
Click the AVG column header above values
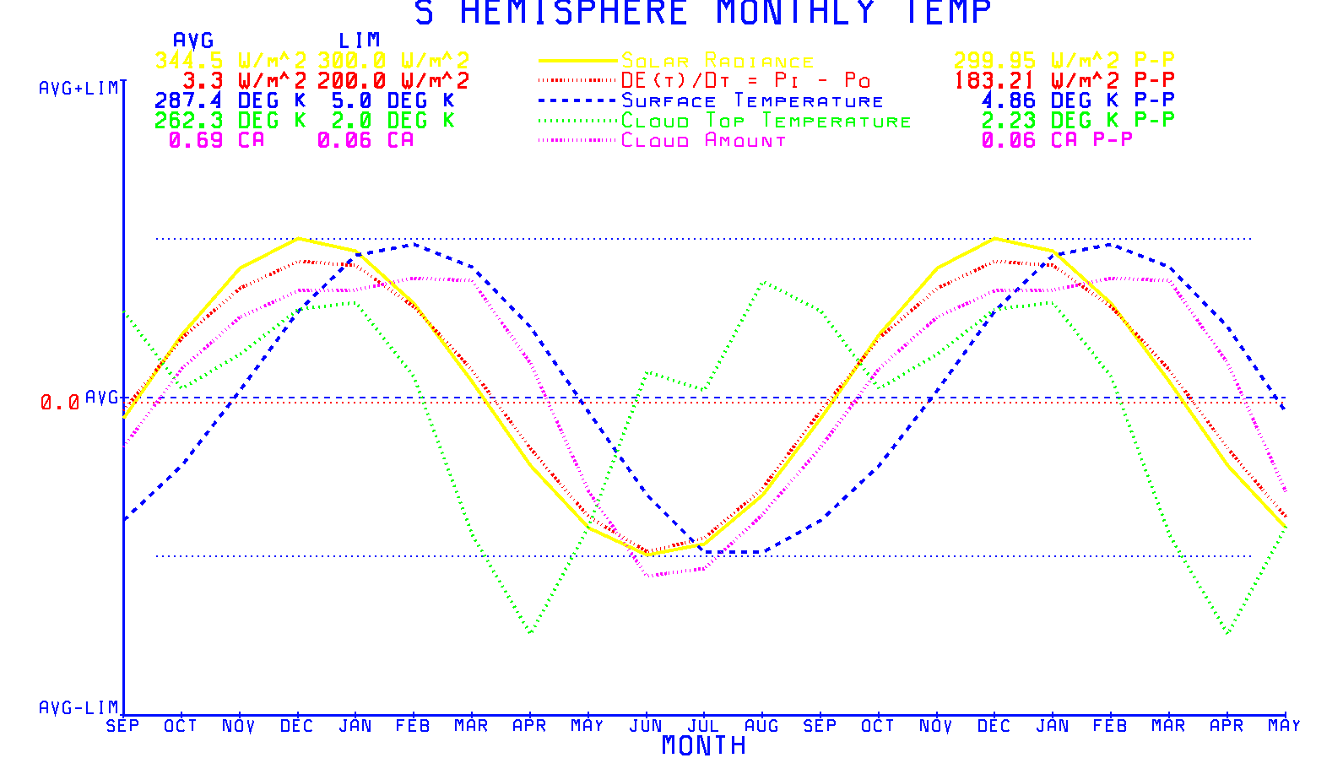[193, 41]
